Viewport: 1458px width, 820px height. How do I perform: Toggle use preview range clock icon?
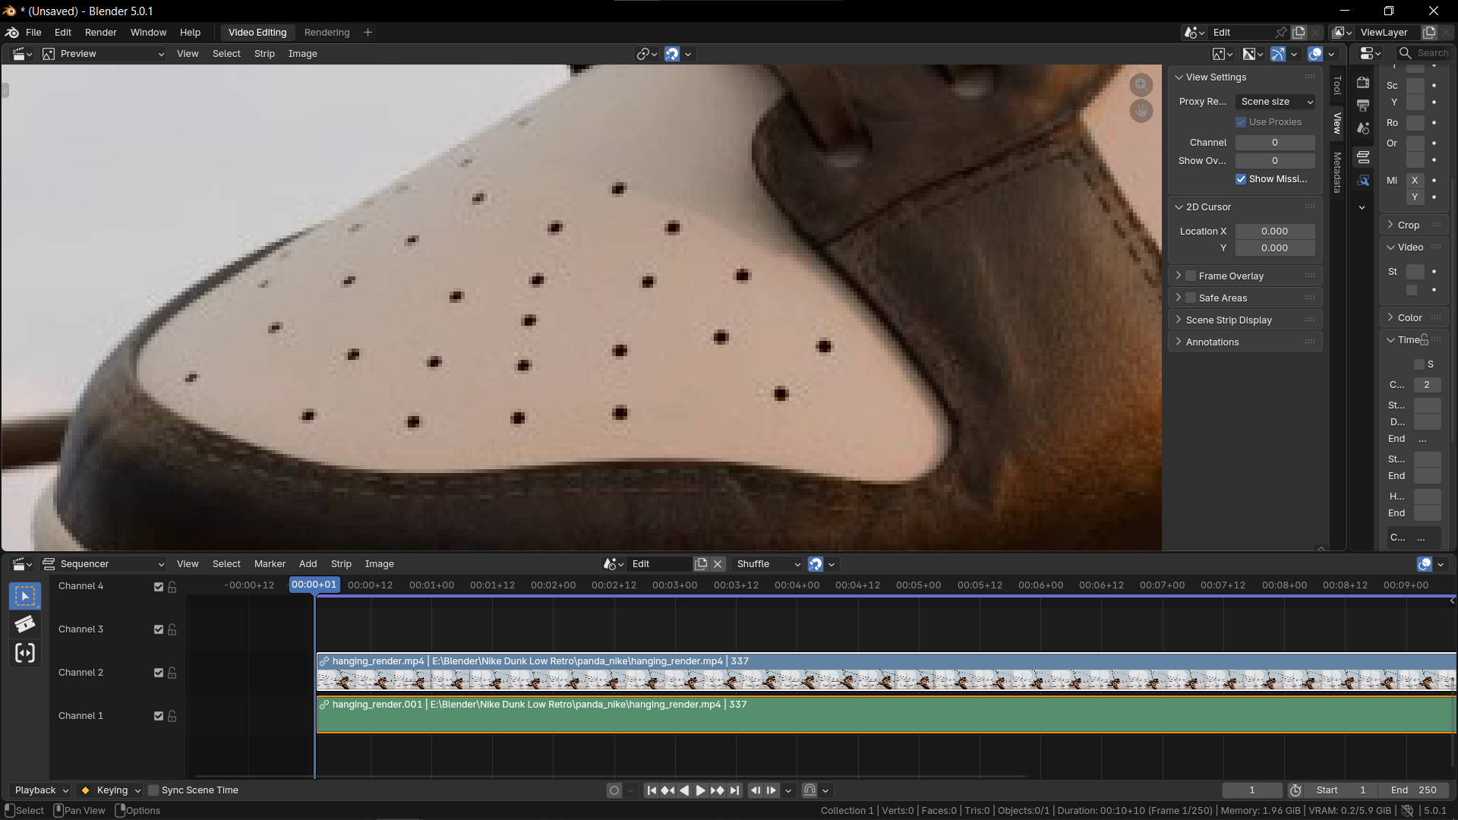[1295, 790]
